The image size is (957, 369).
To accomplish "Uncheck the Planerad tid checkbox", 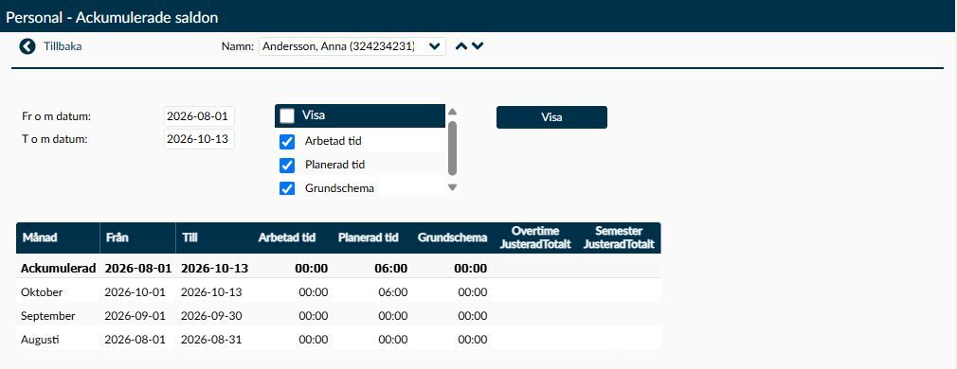I will pos(287,165).
